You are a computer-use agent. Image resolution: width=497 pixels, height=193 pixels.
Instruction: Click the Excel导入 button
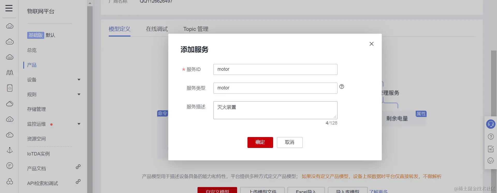[x=306, y=190]
